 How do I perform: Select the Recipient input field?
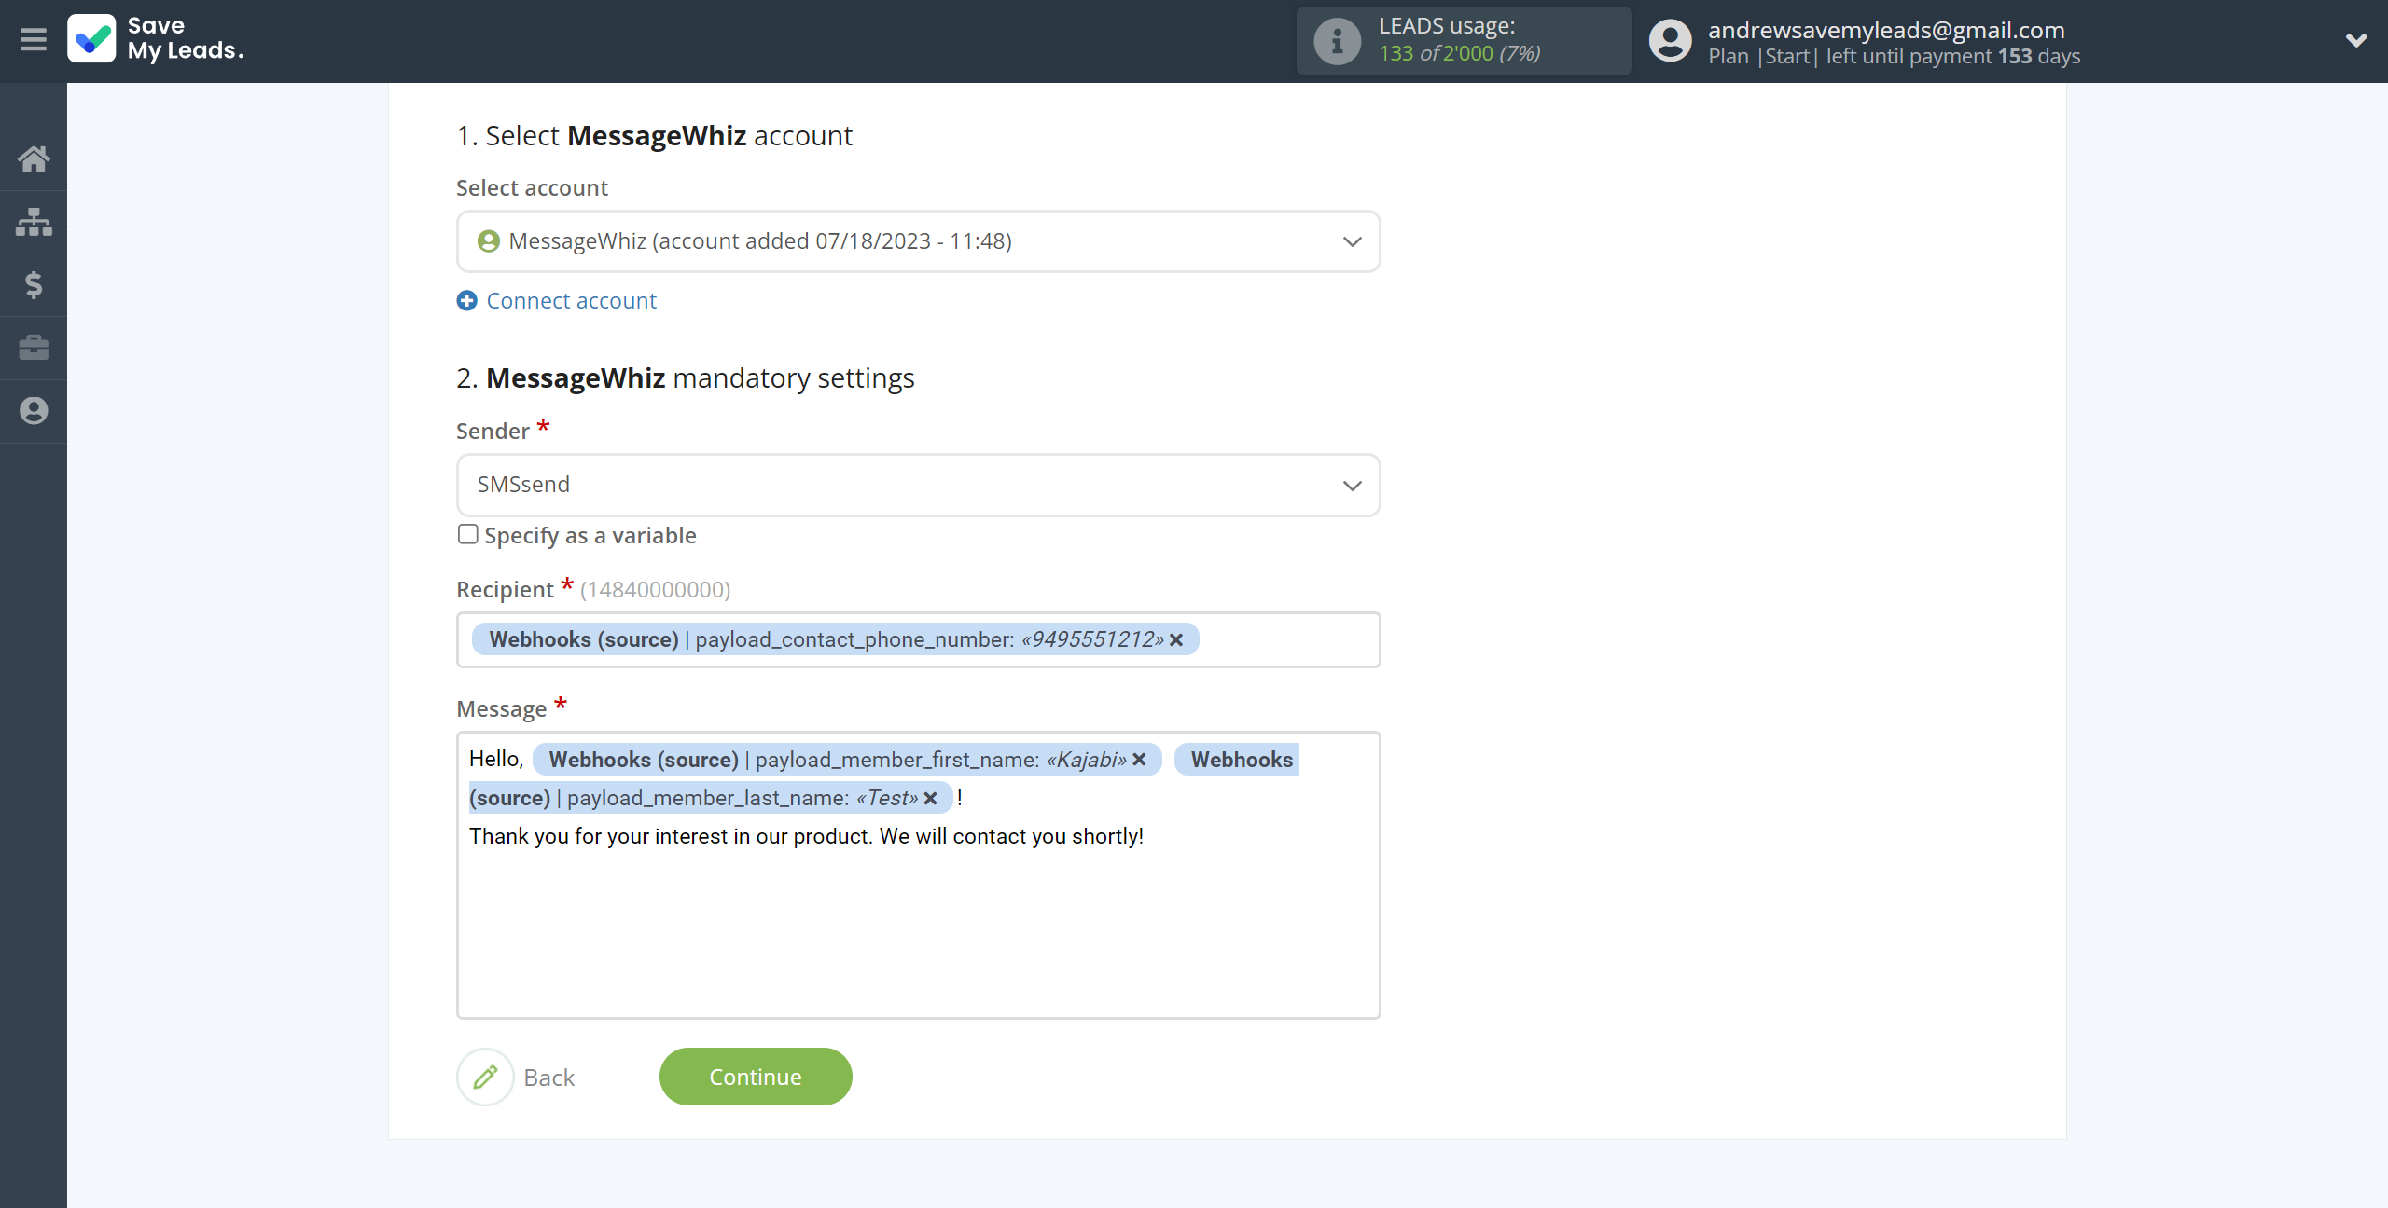tap(919, 639)
